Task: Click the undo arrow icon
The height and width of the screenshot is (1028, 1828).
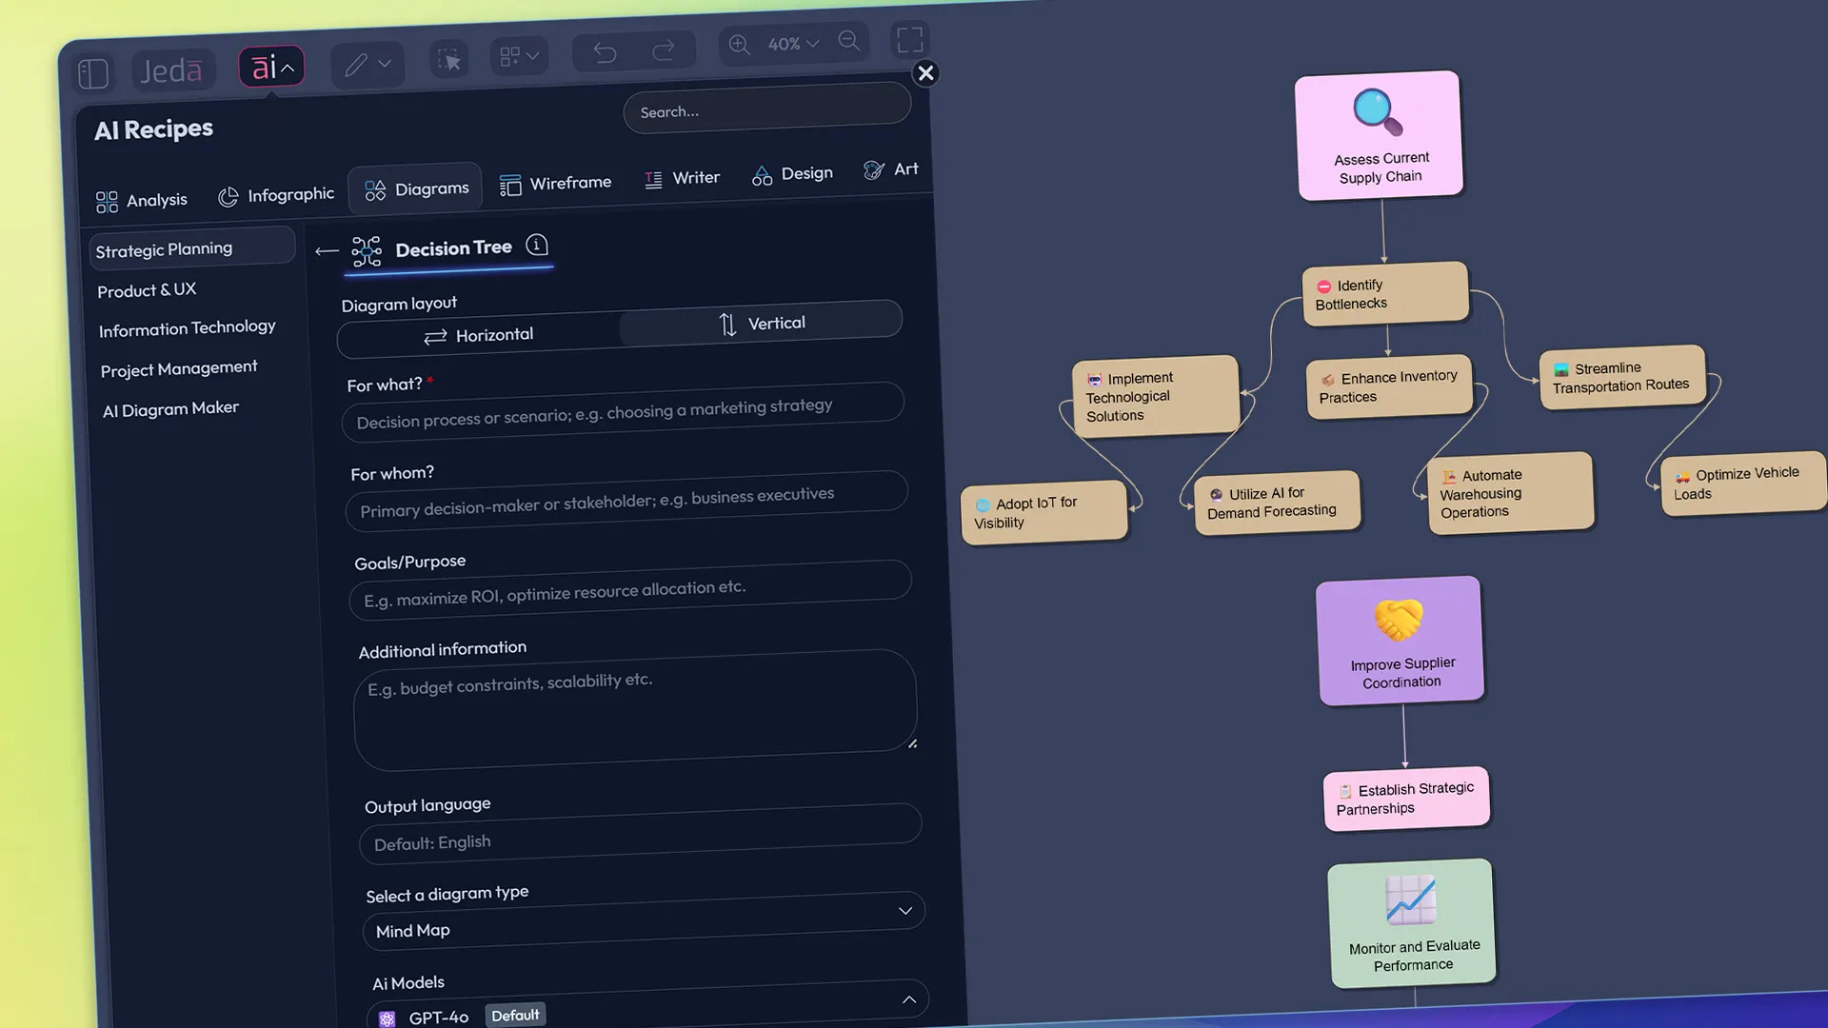Action: [605, 52]
